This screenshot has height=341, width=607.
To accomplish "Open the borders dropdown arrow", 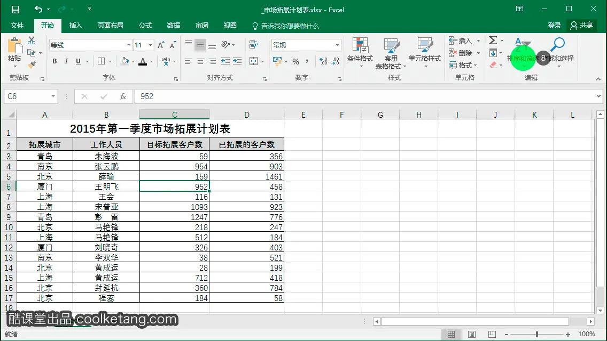I will click(110, 61).
